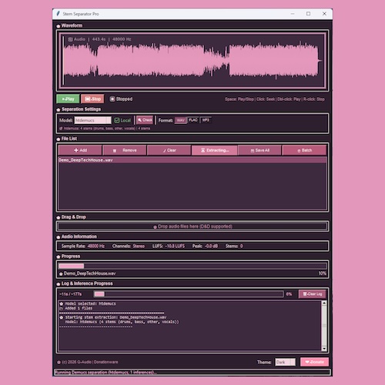Click the Log & Inference Progress header icon
The width and height of the screenshot is (385, 385).
click(x=59, y=283)
